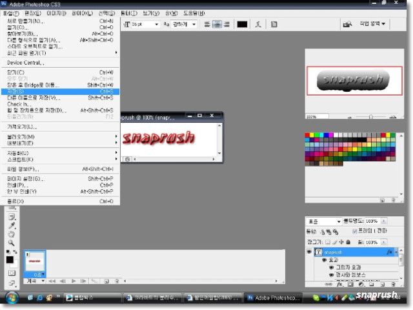
Task: Open the 작업 영역 workspace dropdown
Action: coord(372,24)
